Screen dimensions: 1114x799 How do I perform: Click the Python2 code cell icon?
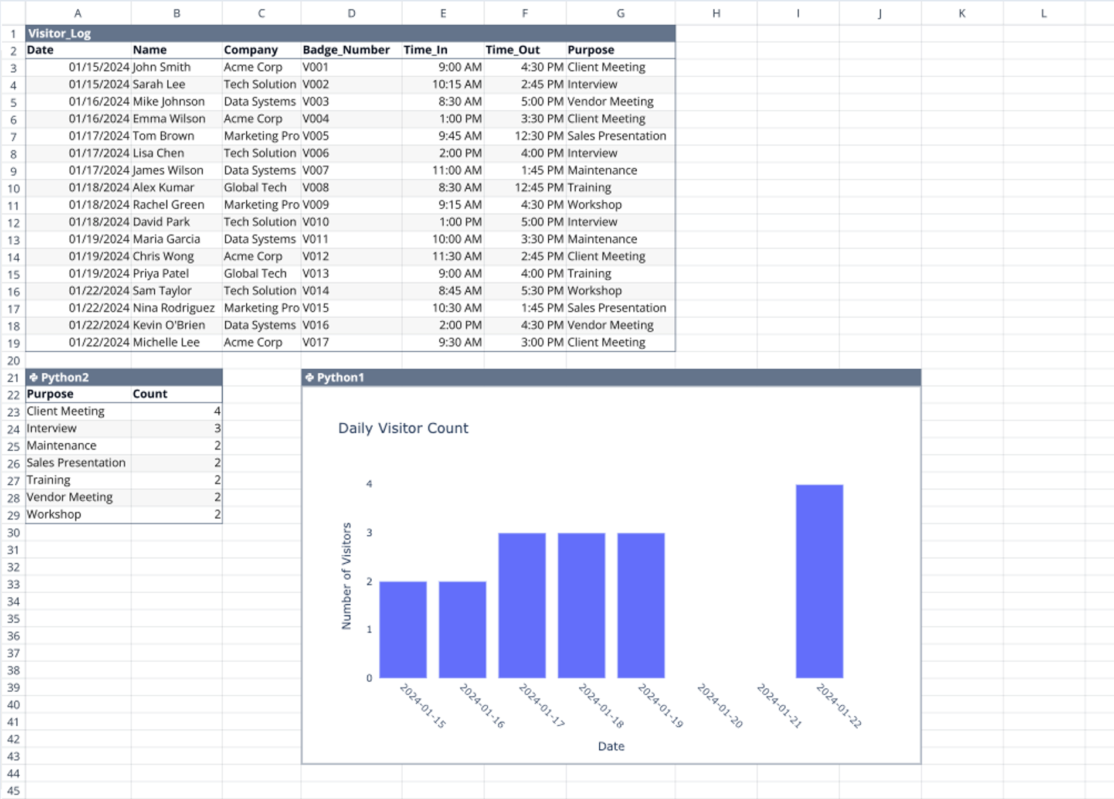click(x=33, y=378)
